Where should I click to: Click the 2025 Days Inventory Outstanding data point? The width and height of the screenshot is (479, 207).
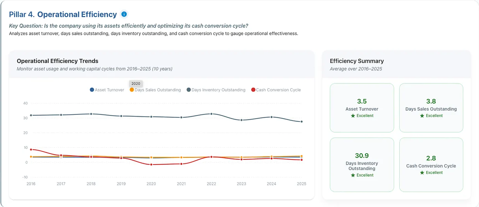[x=301, y=121]
